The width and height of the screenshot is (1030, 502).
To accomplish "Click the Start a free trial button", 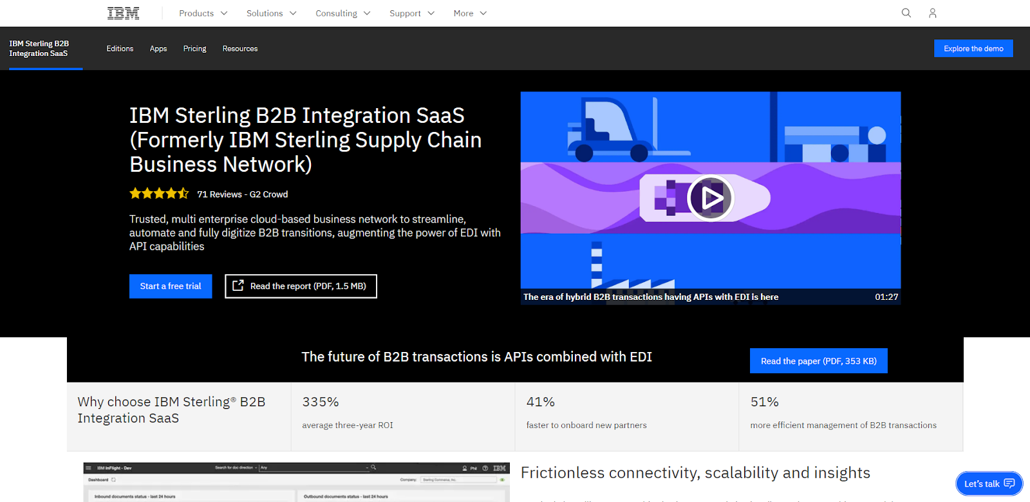I will 171,286.
